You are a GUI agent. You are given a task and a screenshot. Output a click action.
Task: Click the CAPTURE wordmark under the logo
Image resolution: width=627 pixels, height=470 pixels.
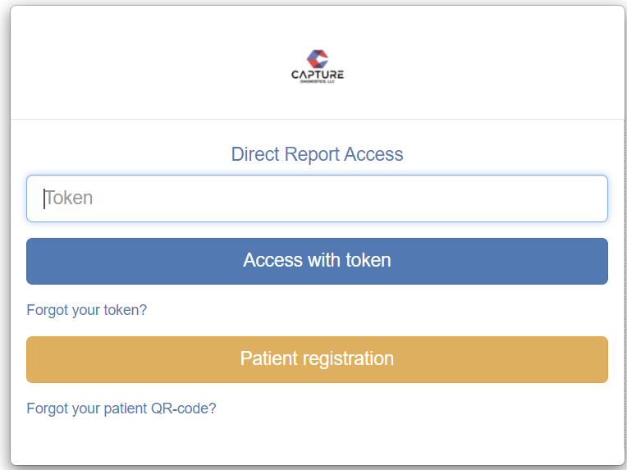pos(318,75)
